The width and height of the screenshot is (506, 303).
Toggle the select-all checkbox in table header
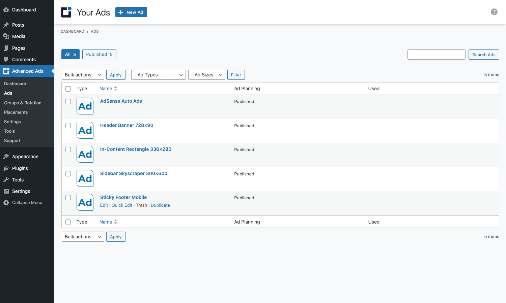[x=68, y=89]
